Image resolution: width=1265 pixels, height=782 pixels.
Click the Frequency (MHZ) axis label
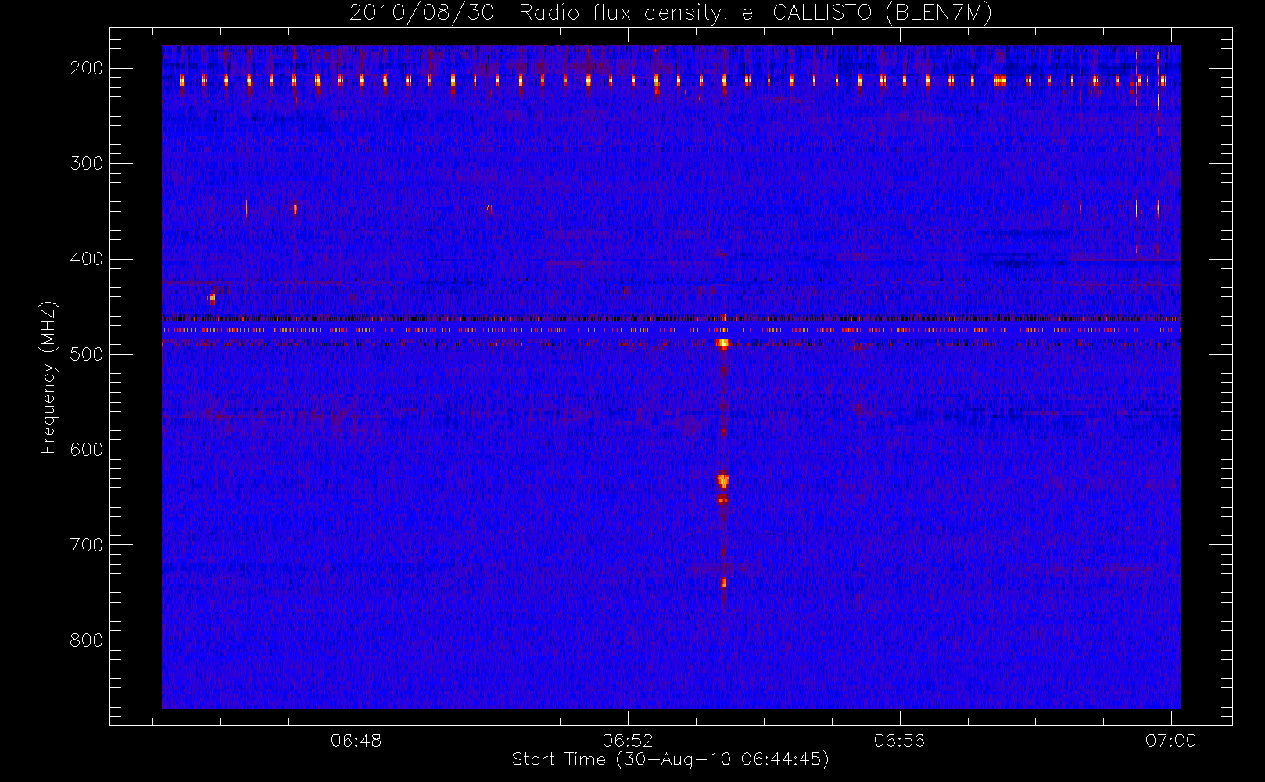48,377
